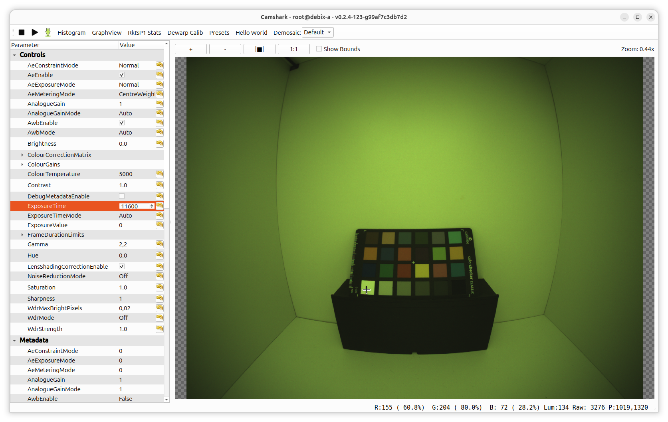
Task: Collapse the Controls section
Action: coord(14,55)
